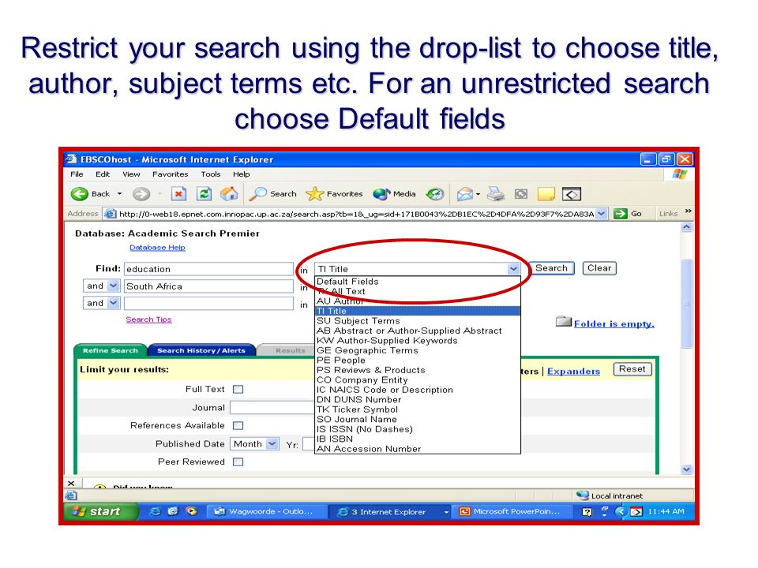Screen dimensions: 758x568
Task: Click the page scrollbar up arrow
Action: tap(686, 227)
